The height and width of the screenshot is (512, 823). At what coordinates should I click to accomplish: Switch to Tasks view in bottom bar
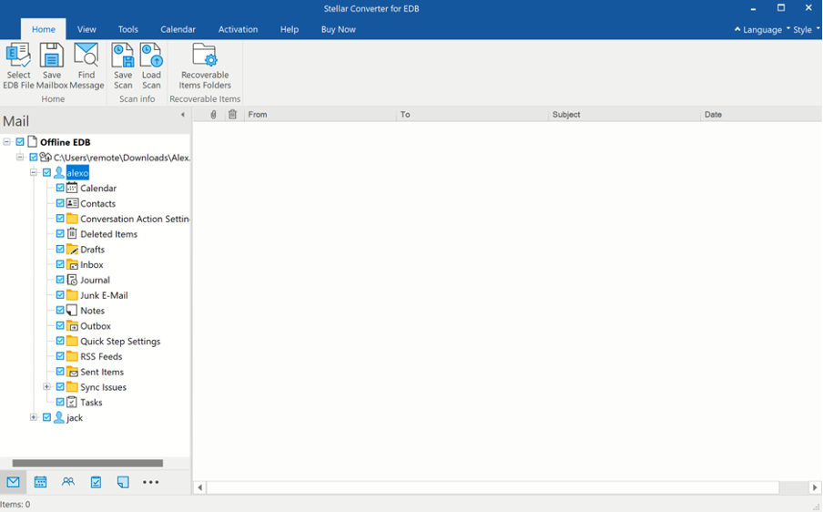[96, 482]
